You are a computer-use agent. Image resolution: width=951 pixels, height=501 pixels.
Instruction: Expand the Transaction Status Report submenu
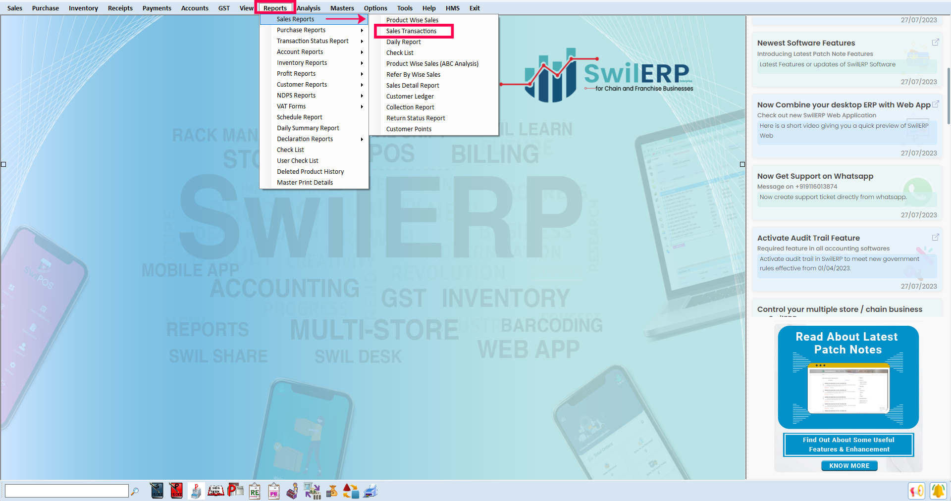[314, 41]
